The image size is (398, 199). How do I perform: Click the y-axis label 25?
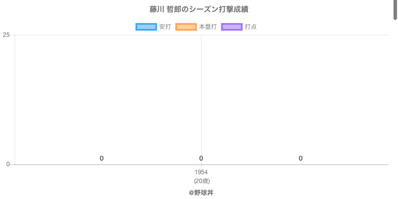click(x=6, y=35)
